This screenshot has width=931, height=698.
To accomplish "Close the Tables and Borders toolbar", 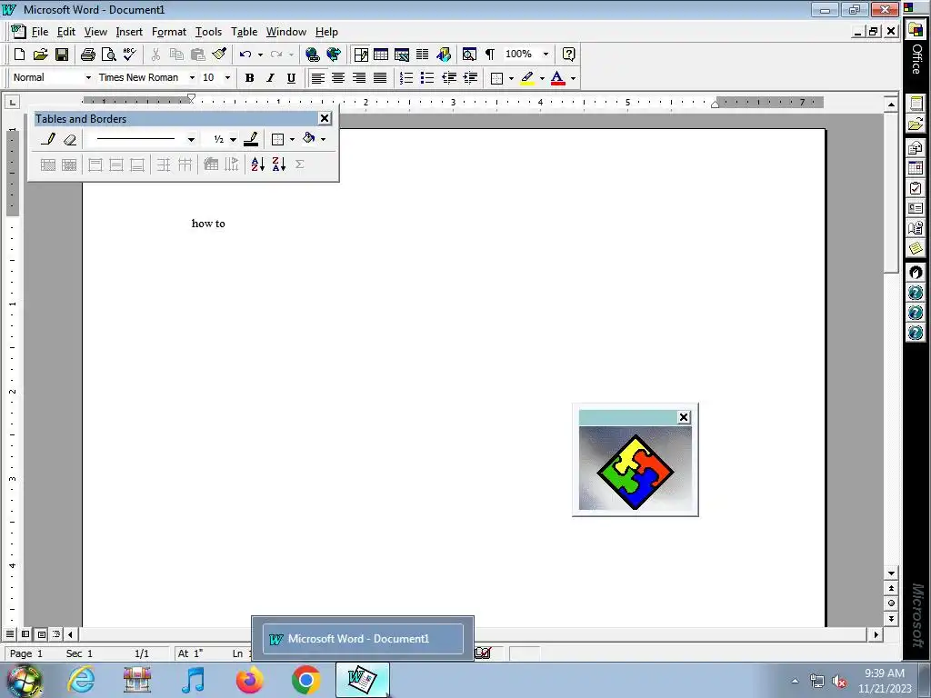I will pyautogui.click(x=325, y=119).
